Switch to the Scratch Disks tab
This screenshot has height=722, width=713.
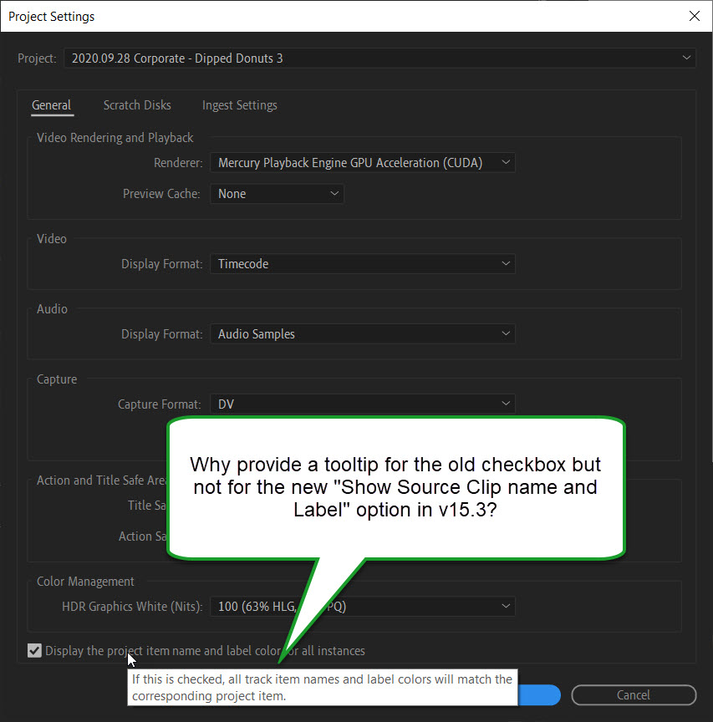click(x=137, y=105)
